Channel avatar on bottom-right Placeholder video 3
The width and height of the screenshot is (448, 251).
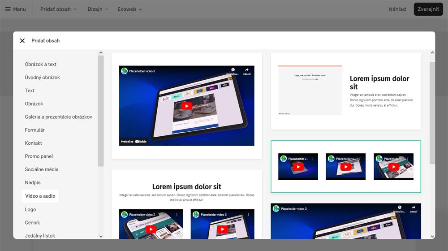[x=276, y=209]
